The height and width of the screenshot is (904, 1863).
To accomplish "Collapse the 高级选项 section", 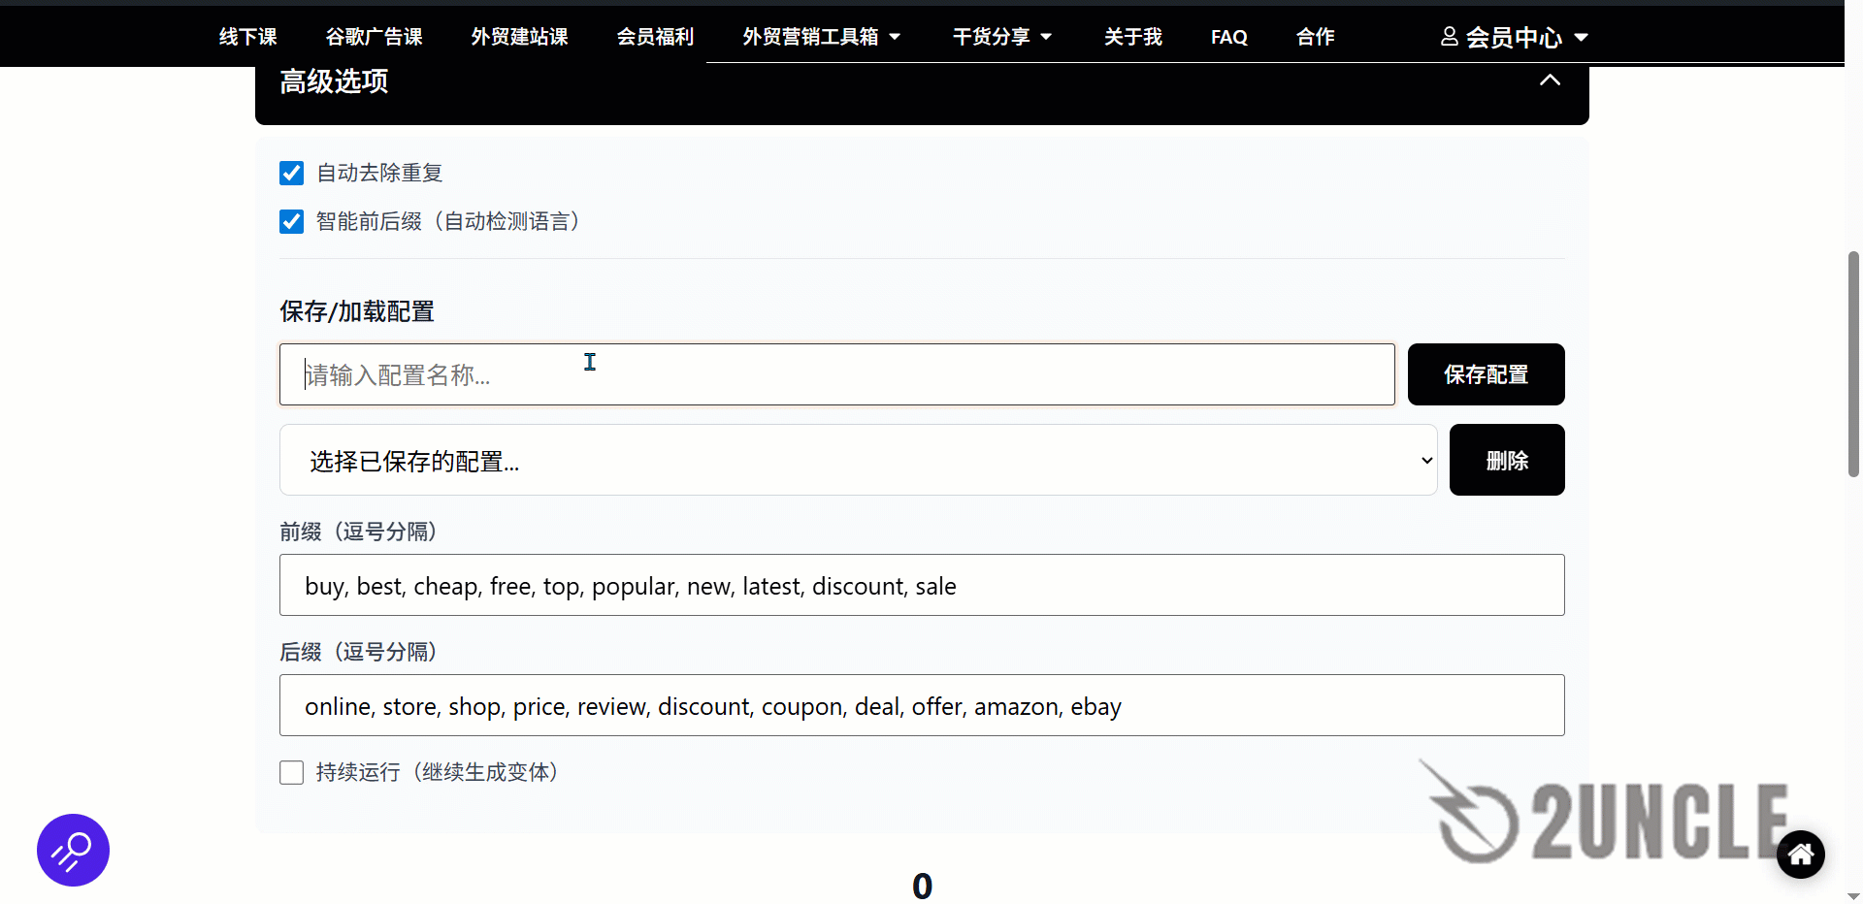I will click(x=1550, y=81).
